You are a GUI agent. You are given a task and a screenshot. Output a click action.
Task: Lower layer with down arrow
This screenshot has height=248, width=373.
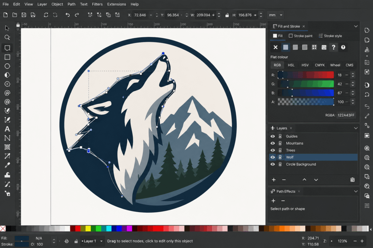pyautogui.click(x=316, y=180)
